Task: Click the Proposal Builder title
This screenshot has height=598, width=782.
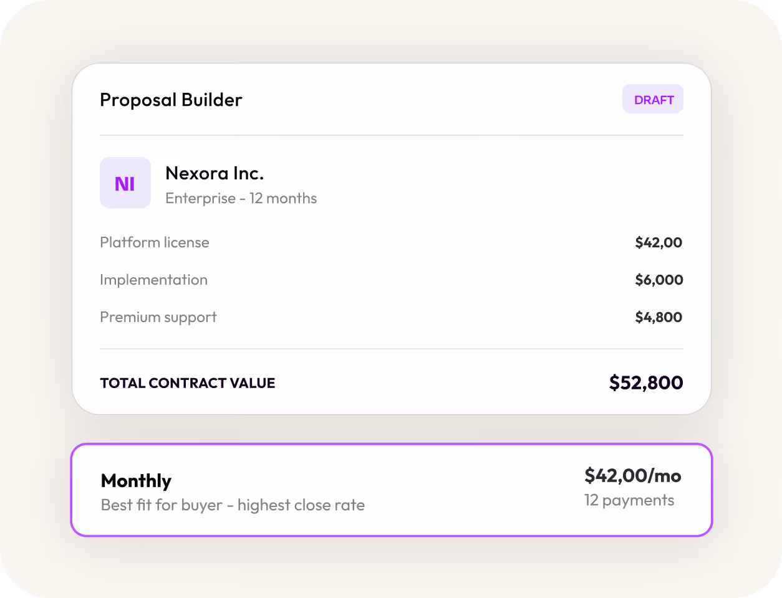Action: [171, 100]
